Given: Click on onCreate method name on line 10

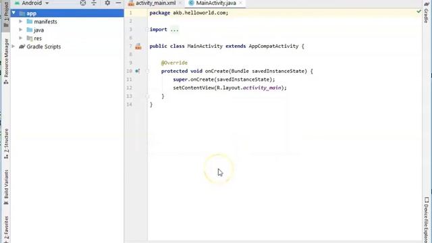Looking at the screenshot, I should click(x=217, y=71).
